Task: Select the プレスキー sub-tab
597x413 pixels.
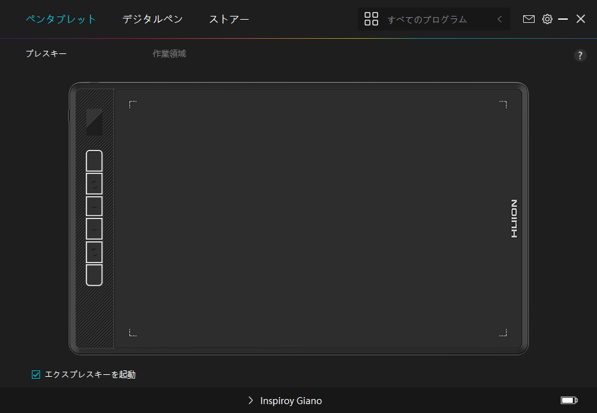Action: point(46,53)
